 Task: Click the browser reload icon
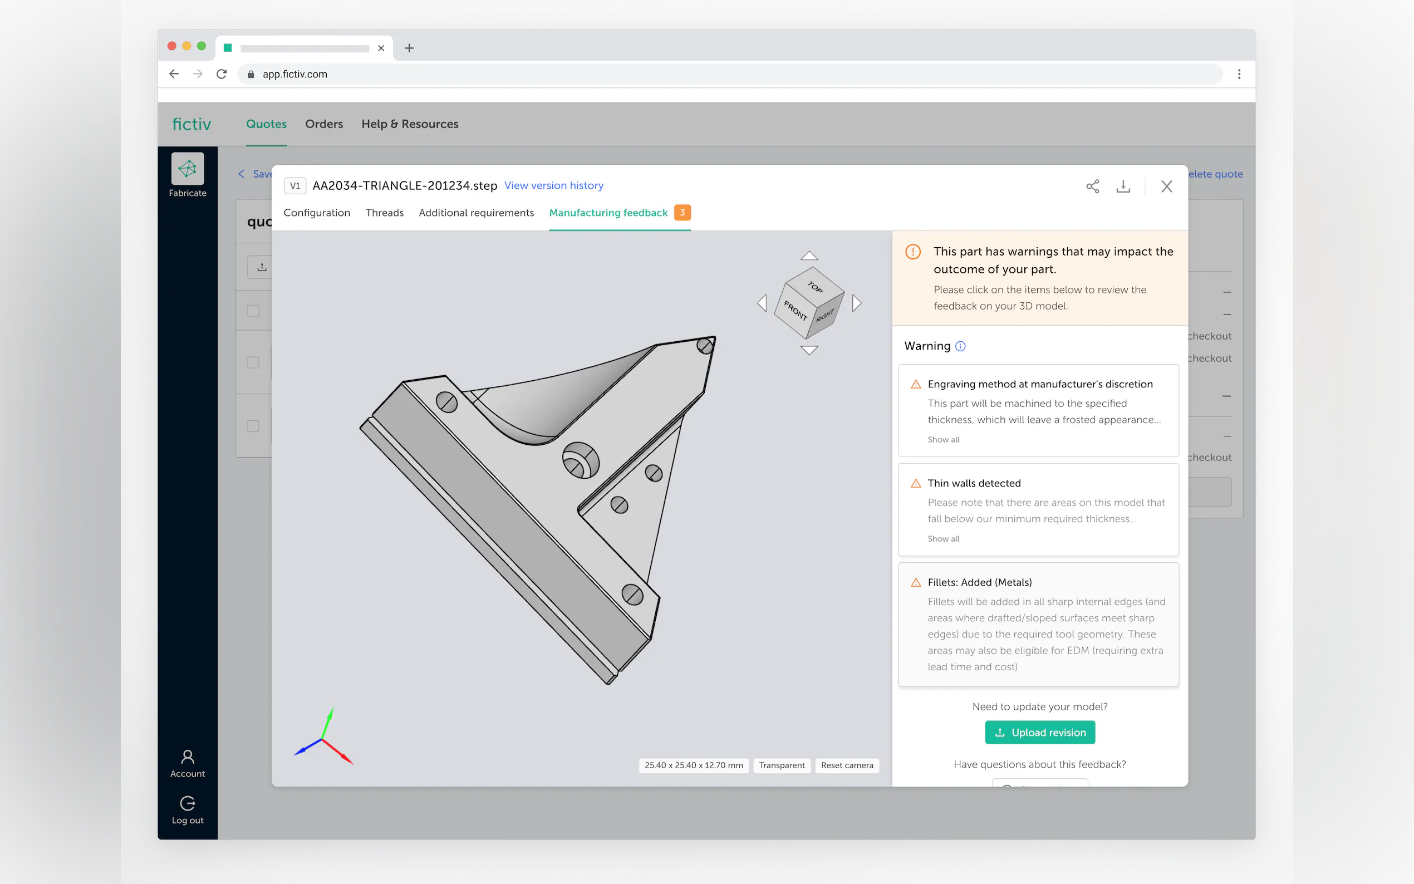point(222,74)
